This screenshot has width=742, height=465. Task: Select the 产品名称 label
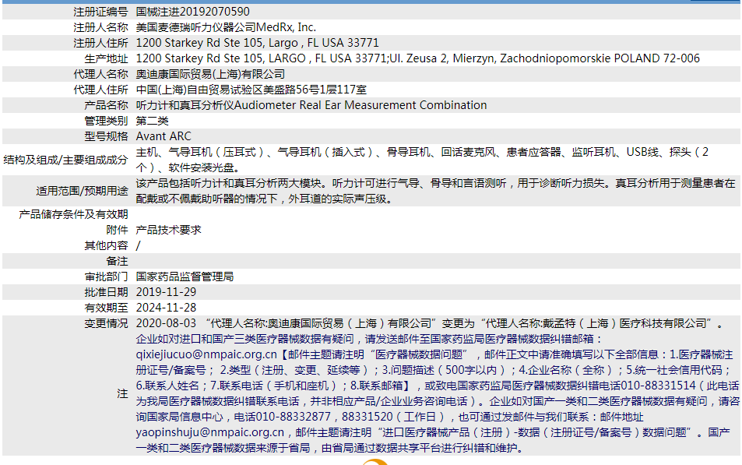pos(106,105)
